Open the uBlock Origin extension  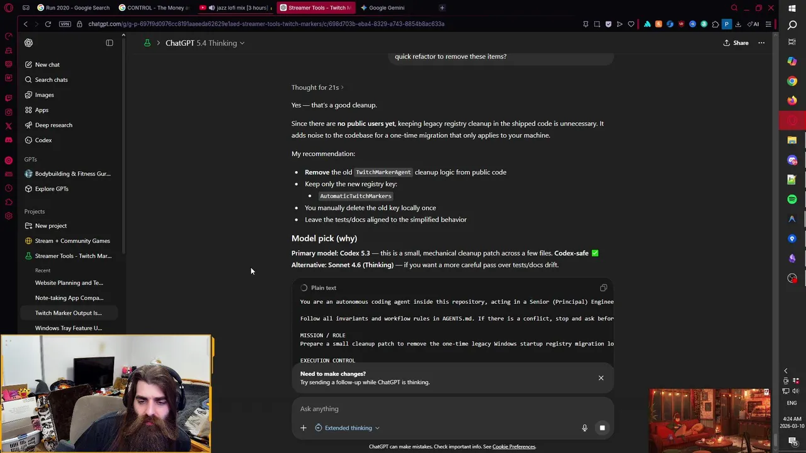681,24
